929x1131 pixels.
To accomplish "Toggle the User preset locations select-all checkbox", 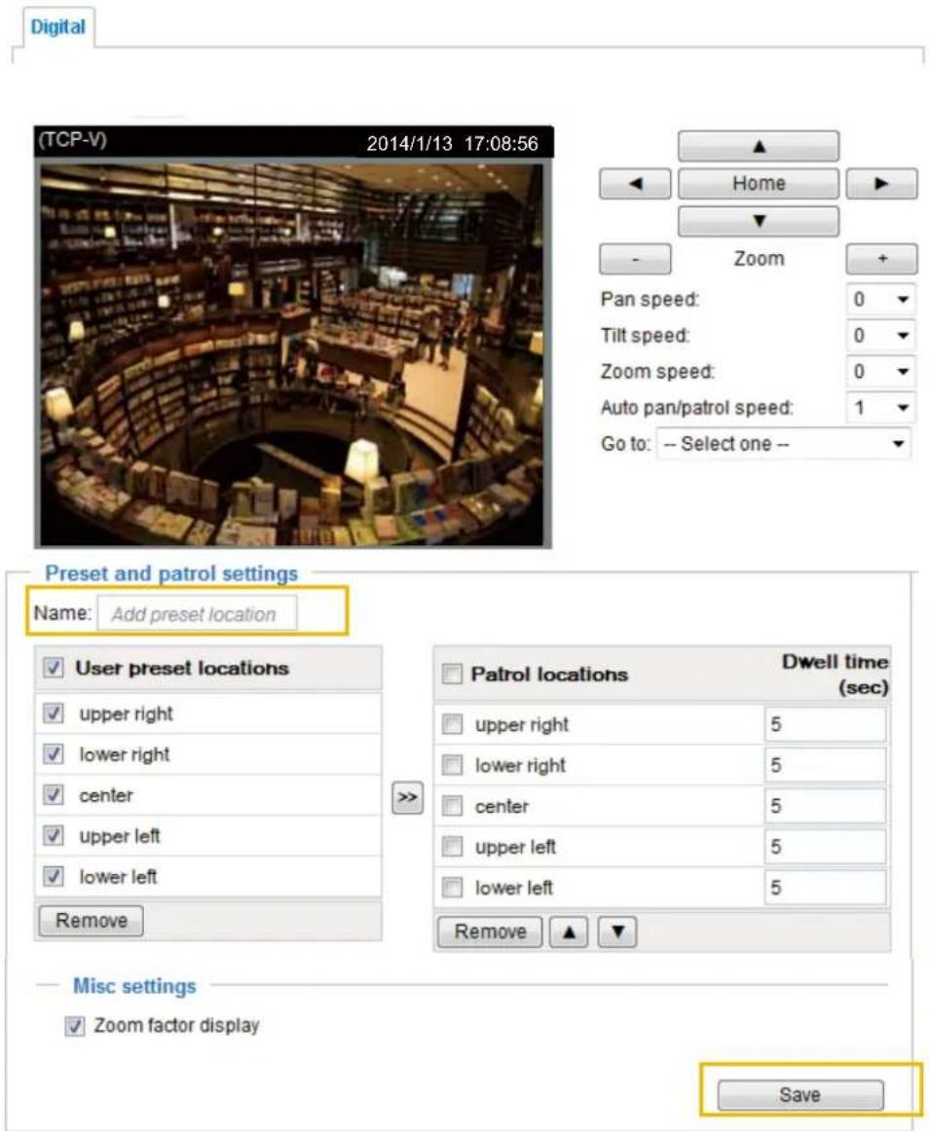I will point(53,667).
